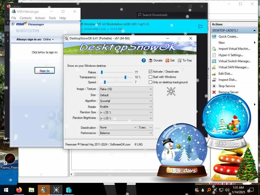Open Image / Texture dropdown
Screen dimensions: 260x195
pos(126,89)
